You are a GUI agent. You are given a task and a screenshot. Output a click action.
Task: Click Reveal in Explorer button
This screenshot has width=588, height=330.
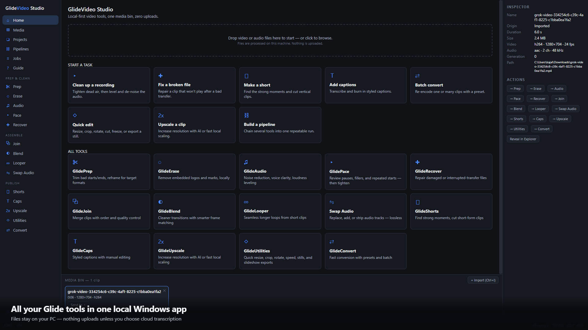(523, 139)
